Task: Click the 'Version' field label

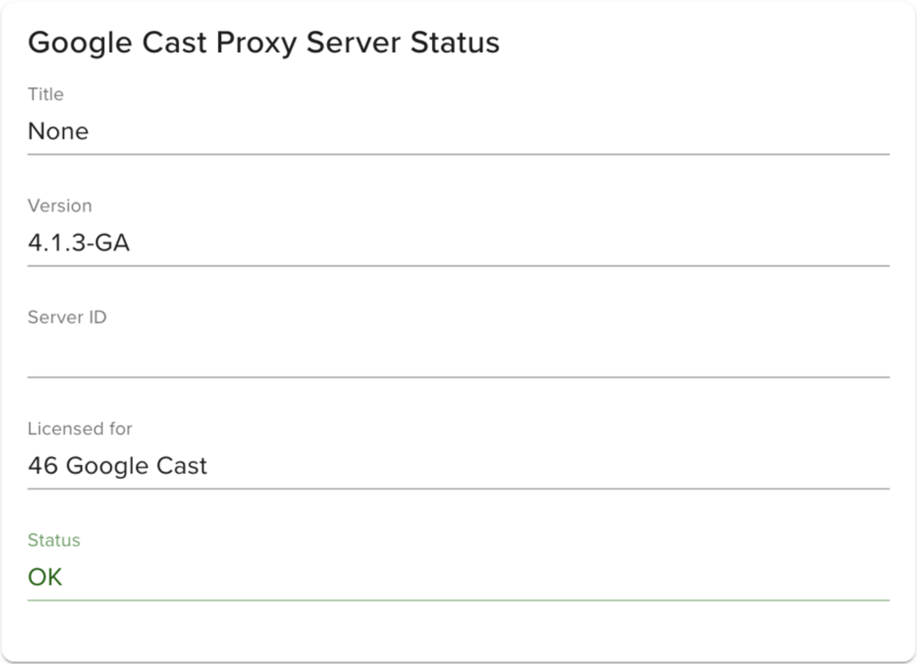Action: click(x=58, y=206)
